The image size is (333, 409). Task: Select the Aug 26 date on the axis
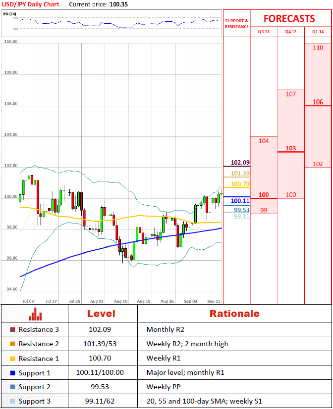tap(167, 301)
